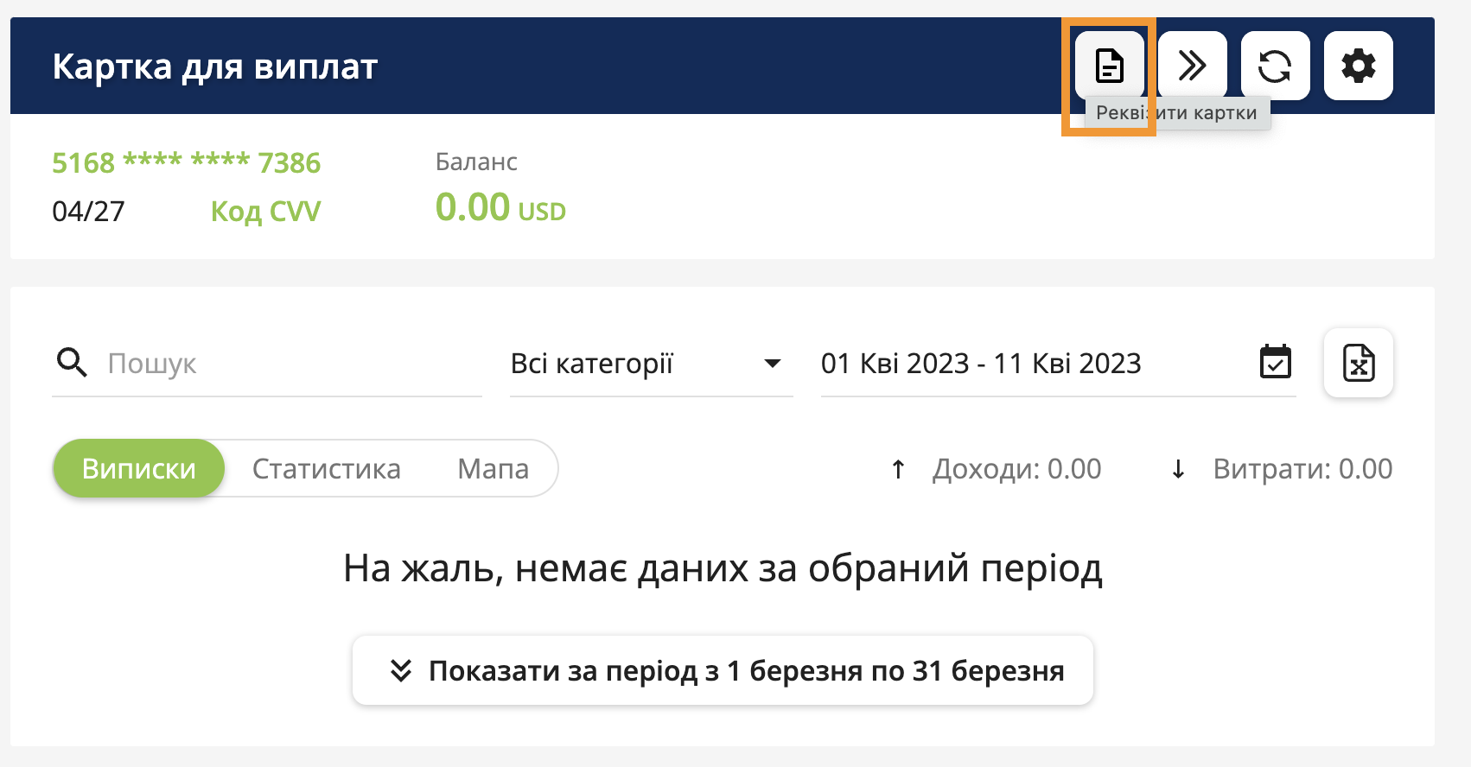Select the Виписки toggle tab
The width and height of the screenshot is (1471, 767).
click(139, 469)
